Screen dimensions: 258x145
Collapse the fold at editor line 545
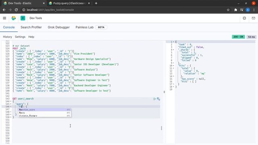pyautogui.click(x=11, y=104)
